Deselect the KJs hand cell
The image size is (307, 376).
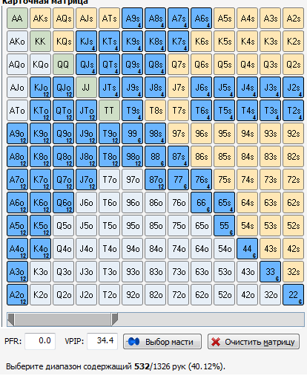86,42
